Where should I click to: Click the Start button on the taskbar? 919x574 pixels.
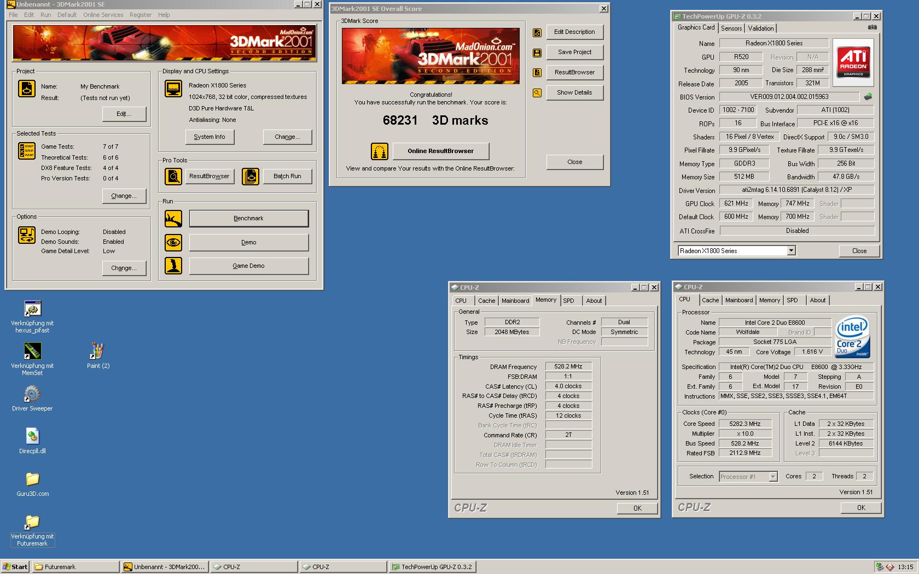[15, 567]
